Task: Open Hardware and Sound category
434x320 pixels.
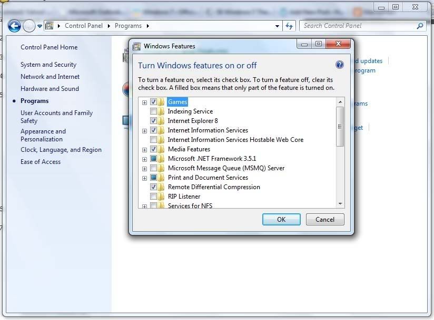Action: coord(50,89)
